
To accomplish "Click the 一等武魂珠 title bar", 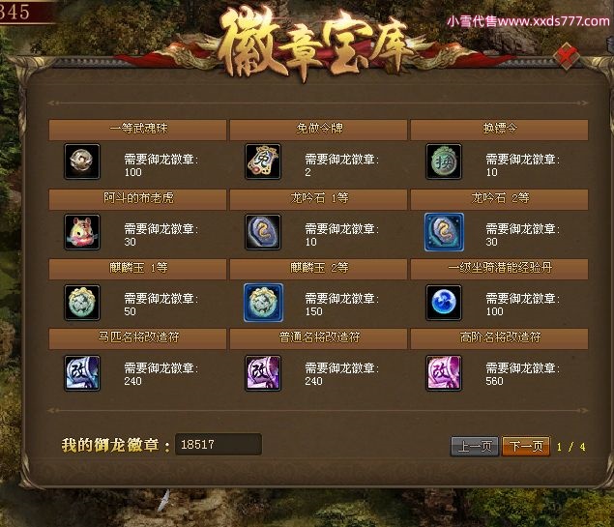I will (137, 130).
